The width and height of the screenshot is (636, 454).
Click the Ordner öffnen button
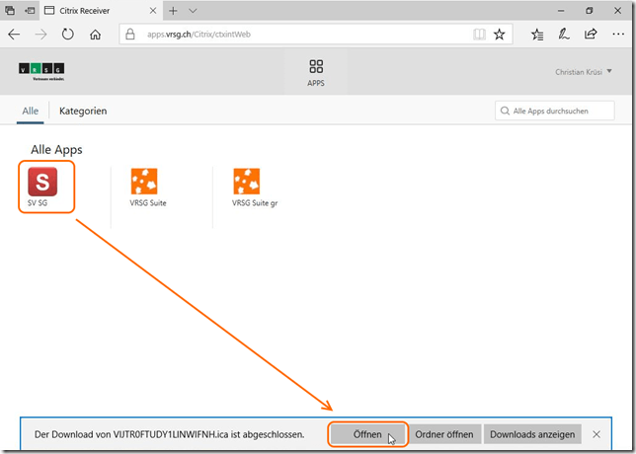pos(444,434)
